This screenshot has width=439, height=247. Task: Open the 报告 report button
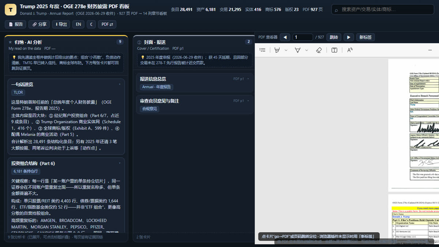coord(15,25)
